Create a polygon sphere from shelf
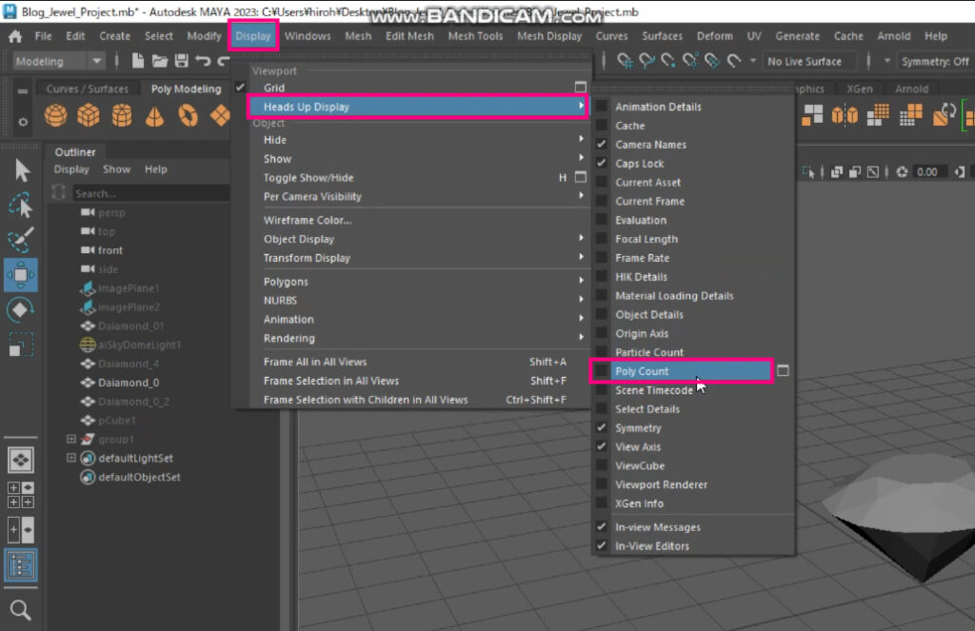 tap(55, 115)
